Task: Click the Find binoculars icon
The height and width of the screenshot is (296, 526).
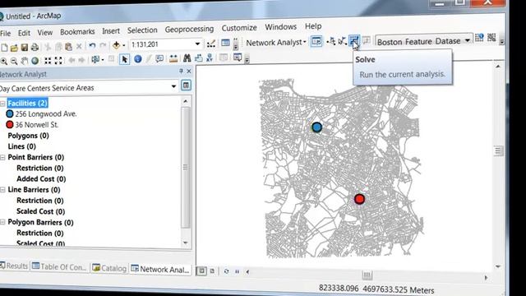Action: pos(187,58)
